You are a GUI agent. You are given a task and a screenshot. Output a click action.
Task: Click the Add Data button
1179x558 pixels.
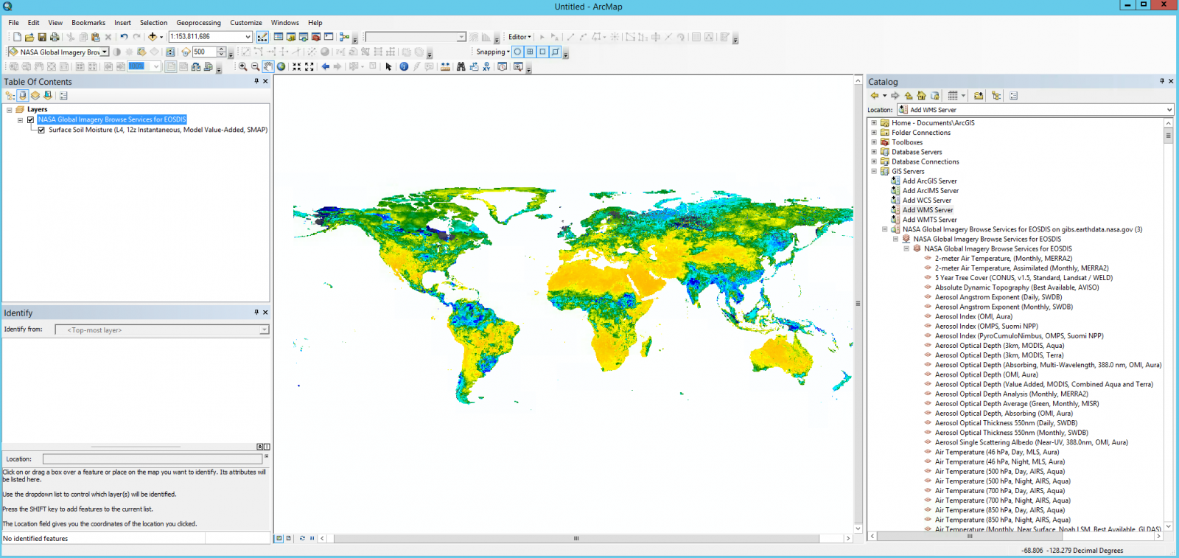[x=152, y=37]
